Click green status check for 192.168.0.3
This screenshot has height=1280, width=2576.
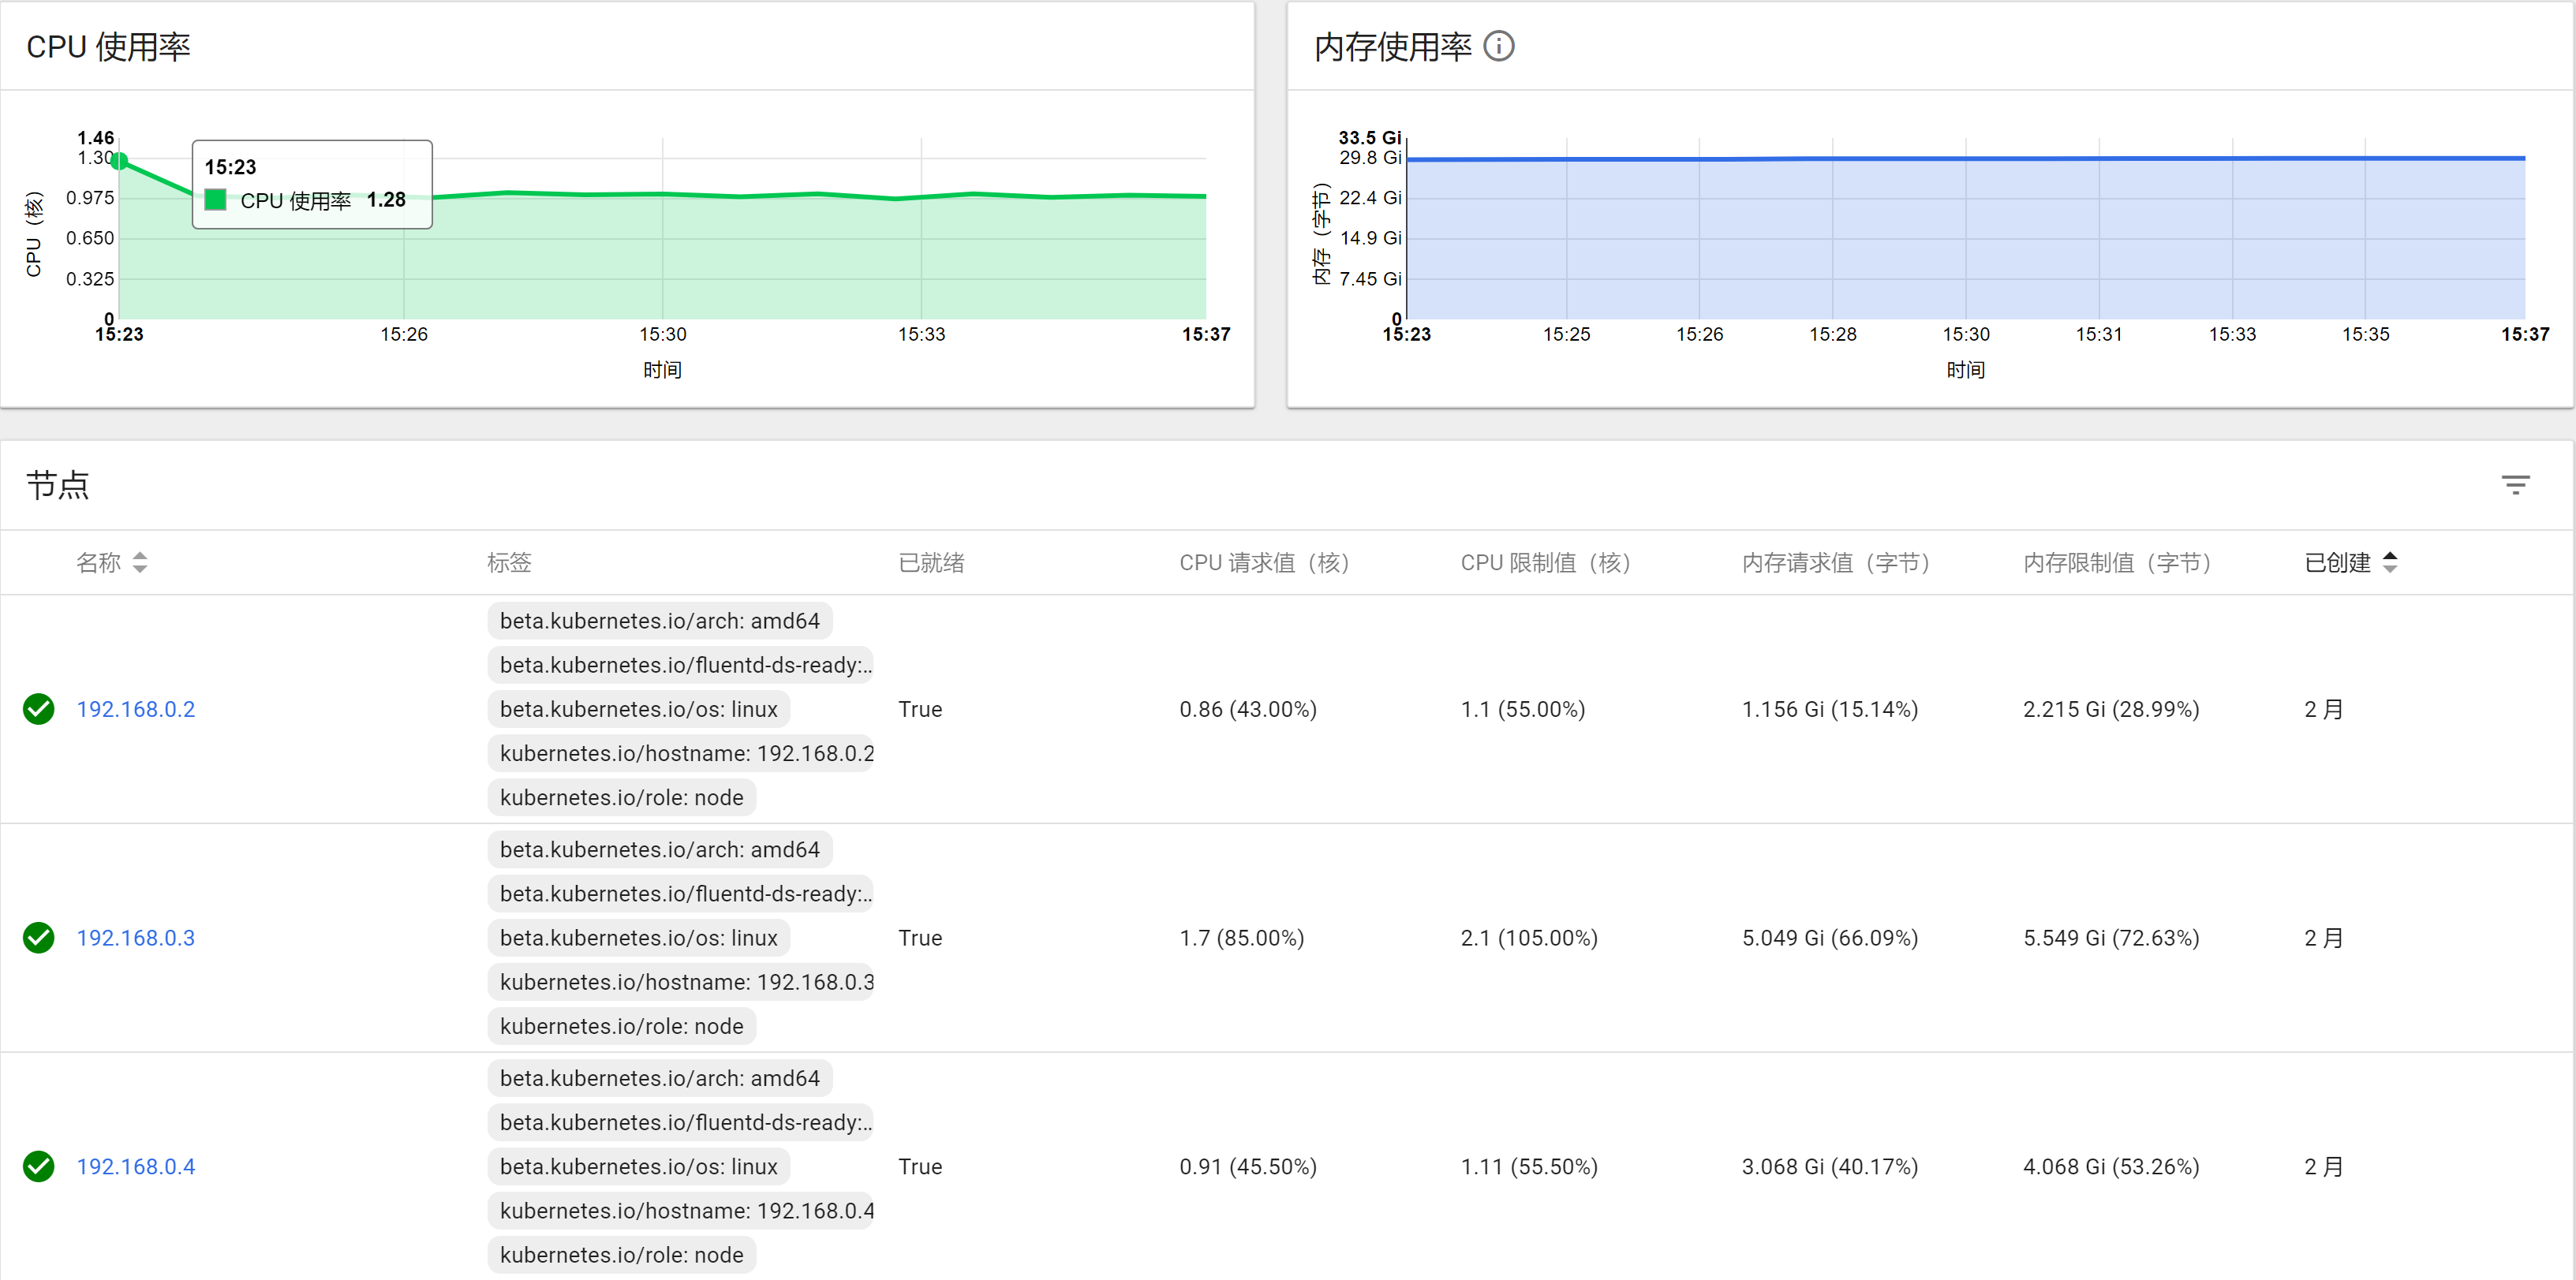[39, 939]
